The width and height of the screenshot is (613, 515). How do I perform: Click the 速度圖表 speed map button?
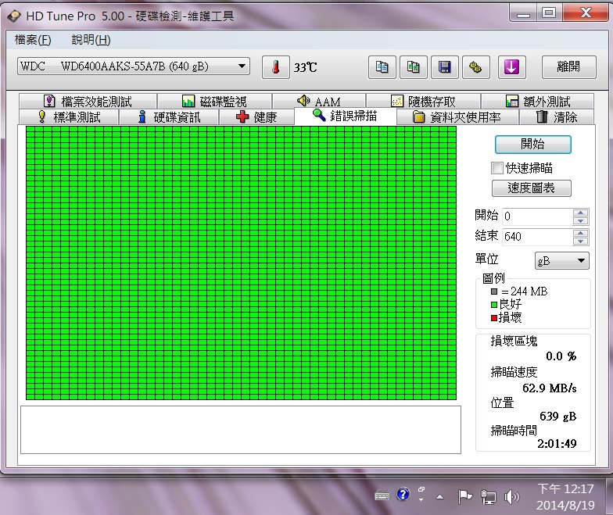(x=532, y=188)
